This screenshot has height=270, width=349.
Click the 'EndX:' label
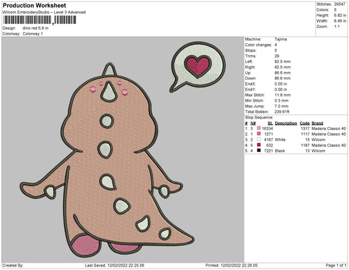point(250,84)
